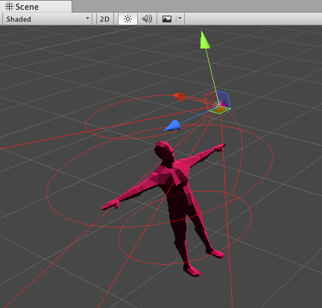Click the green Y-axis line shaft
This screenshot has width=322, height=308.
[212, 73]
